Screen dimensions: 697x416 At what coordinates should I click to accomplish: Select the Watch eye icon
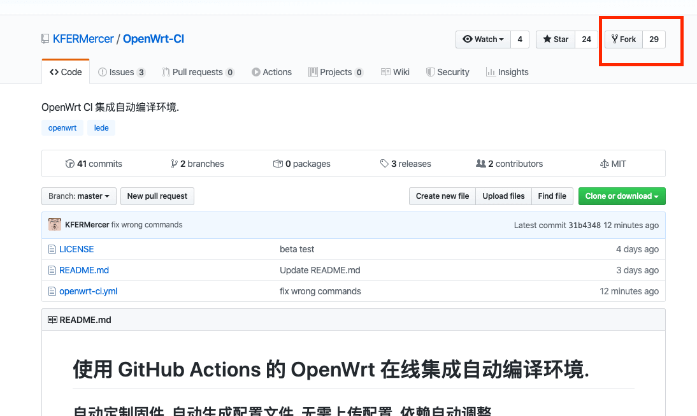coord(468,39)
